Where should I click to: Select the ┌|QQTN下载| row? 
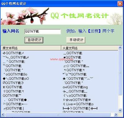(x=14, y=108)
